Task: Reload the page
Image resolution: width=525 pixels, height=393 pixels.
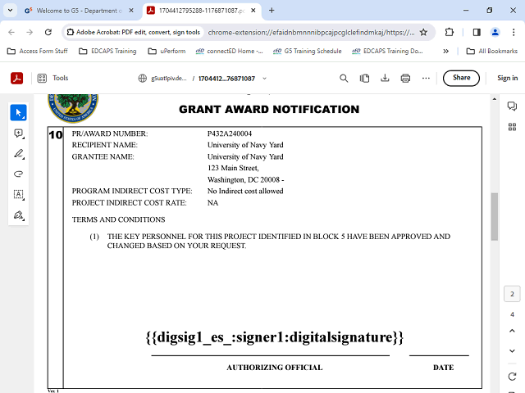Action: (48, 32)
